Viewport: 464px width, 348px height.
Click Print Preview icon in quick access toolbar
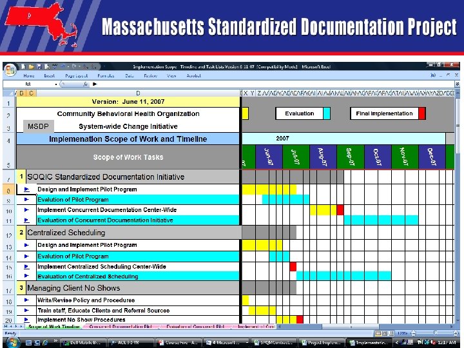tap(47, 66)
